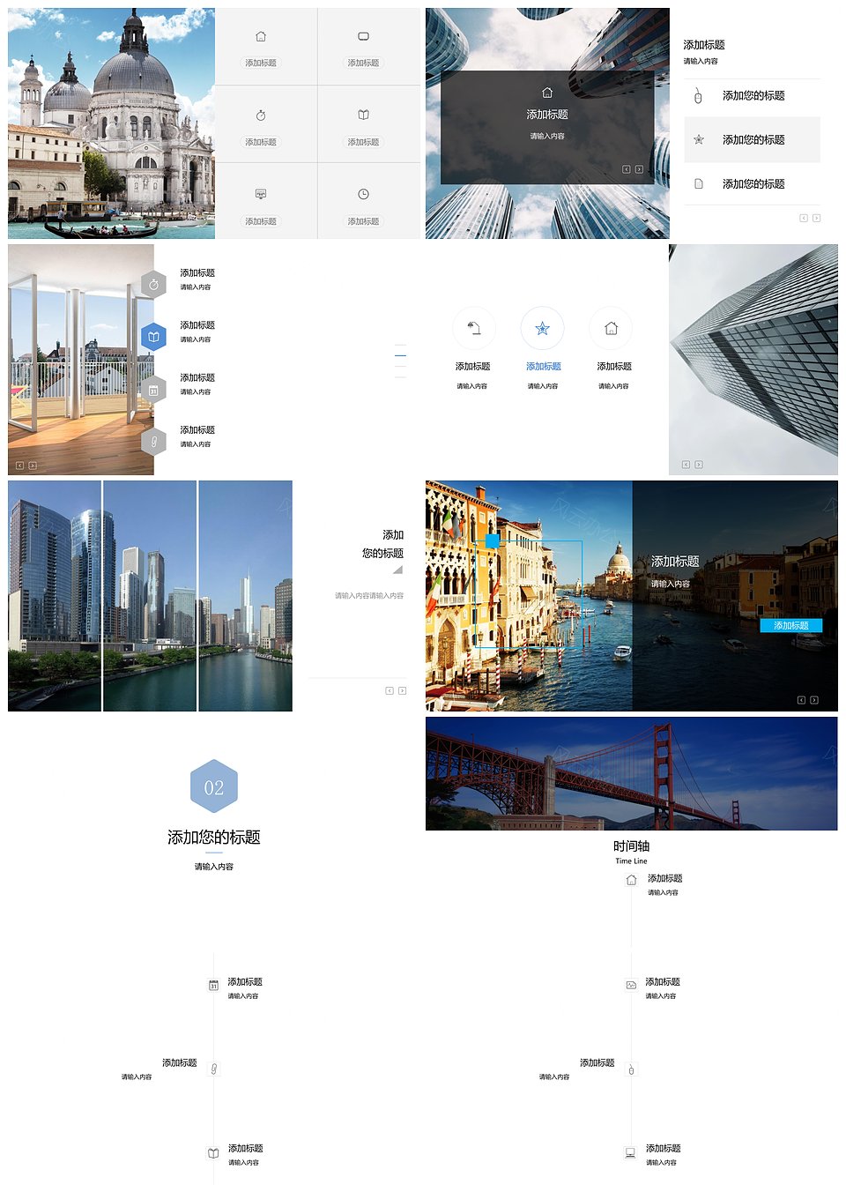Click the gray hexagon stopwatch icon
846x1192 pixels.
tap(153, 285)
